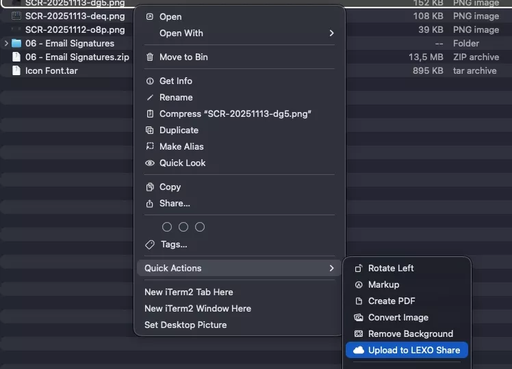This screenshot has width=512, height=369.
Task: Select the Icon Font.tar file row
Action: click(51, 70)
